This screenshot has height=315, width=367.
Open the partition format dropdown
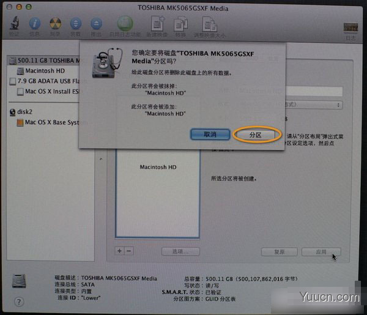(x=314, y=105)
